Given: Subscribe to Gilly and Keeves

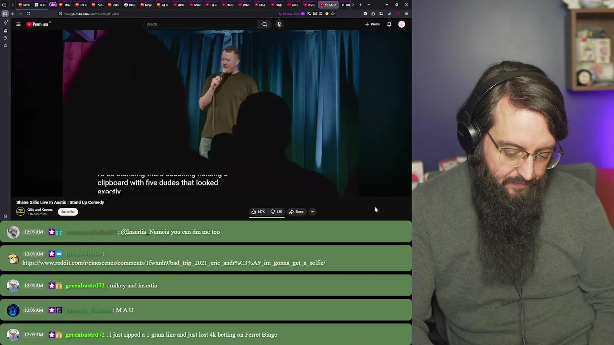Looking at the screenshot, I should (68, 211).
